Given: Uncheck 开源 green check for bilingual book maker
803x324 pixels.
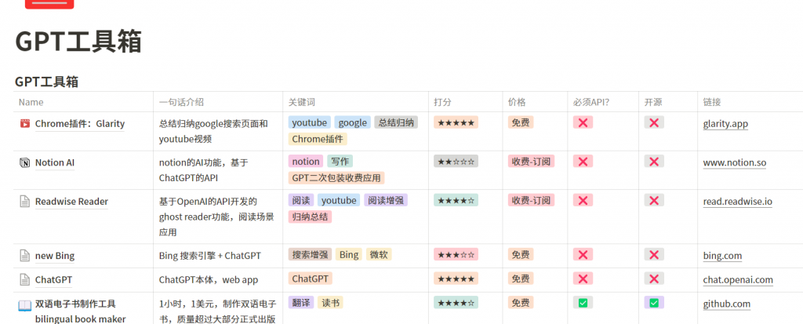Looking at the screenshot, I should click(x=654, y=303).
